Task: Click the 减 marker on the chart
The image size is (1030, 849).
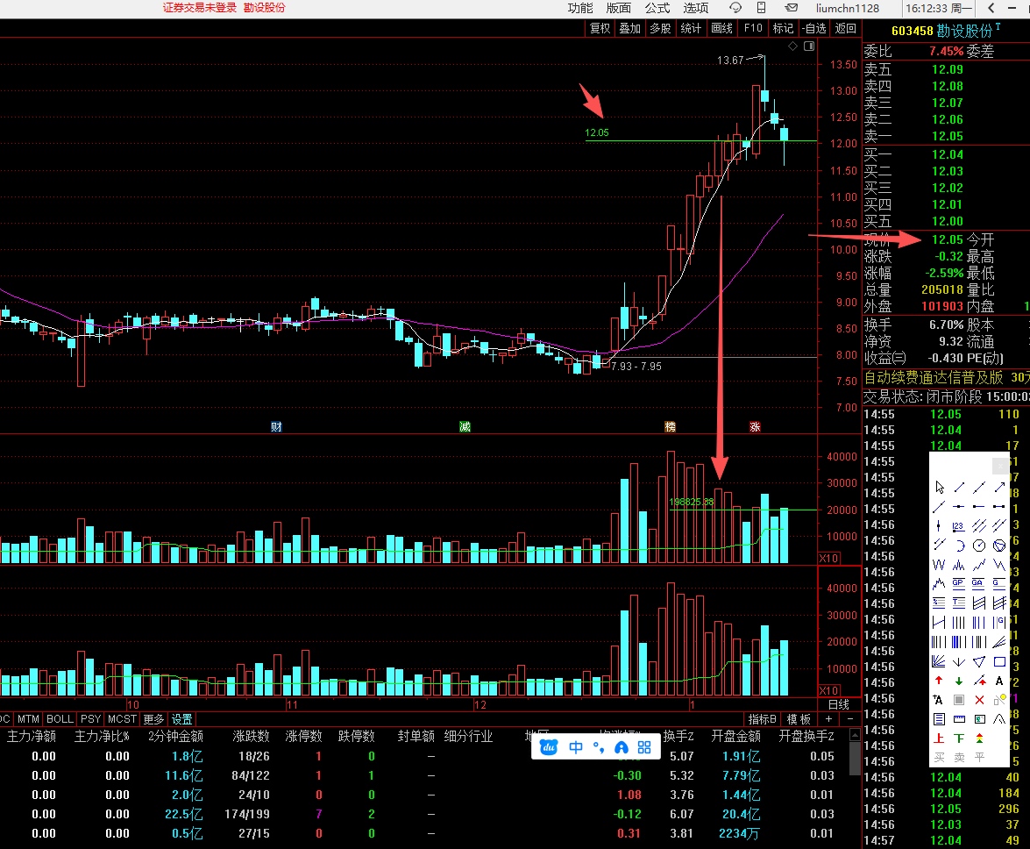Action: [465, 427]
